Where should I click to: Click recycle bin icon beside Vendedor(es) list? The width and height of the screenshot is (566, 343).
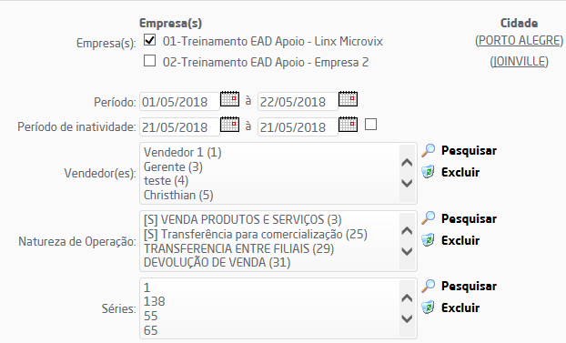point(428,172)
